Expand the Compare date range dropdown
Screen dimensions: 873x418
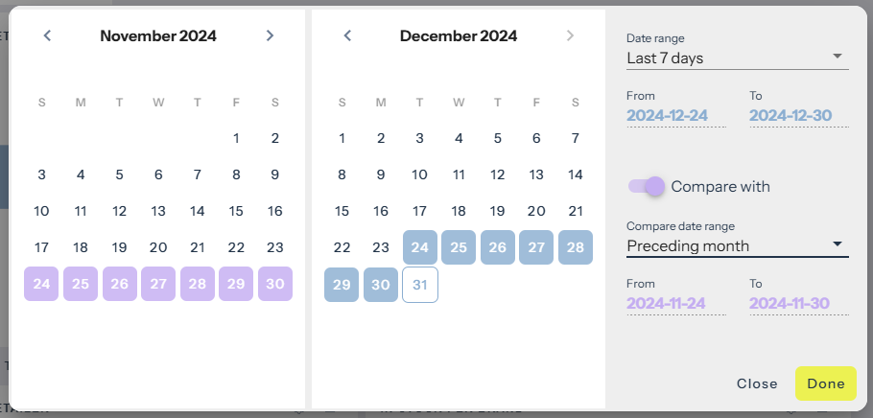[x=737, y=245]
